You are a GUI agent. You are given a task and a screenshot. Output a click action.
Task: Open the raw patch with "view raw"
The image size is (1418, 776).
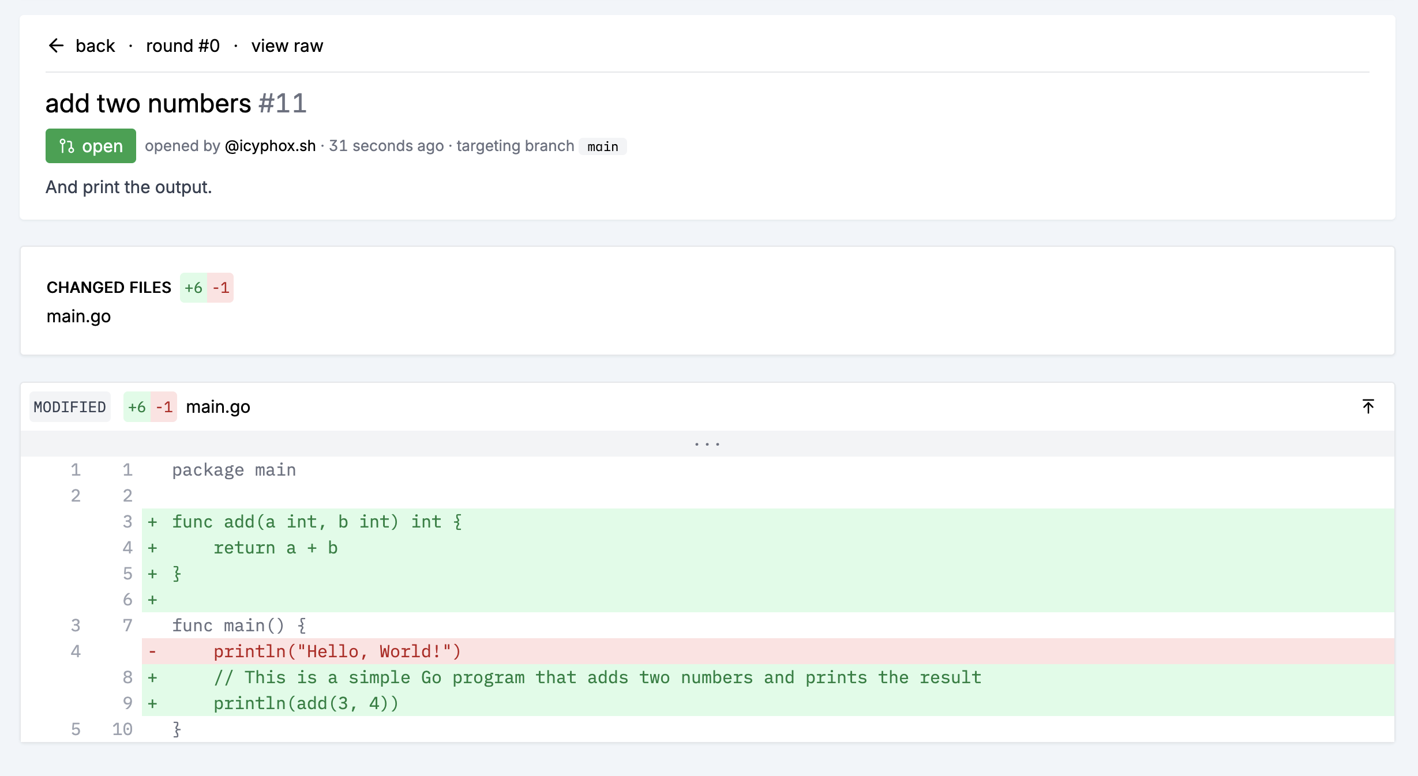click(x=287, y=46)
